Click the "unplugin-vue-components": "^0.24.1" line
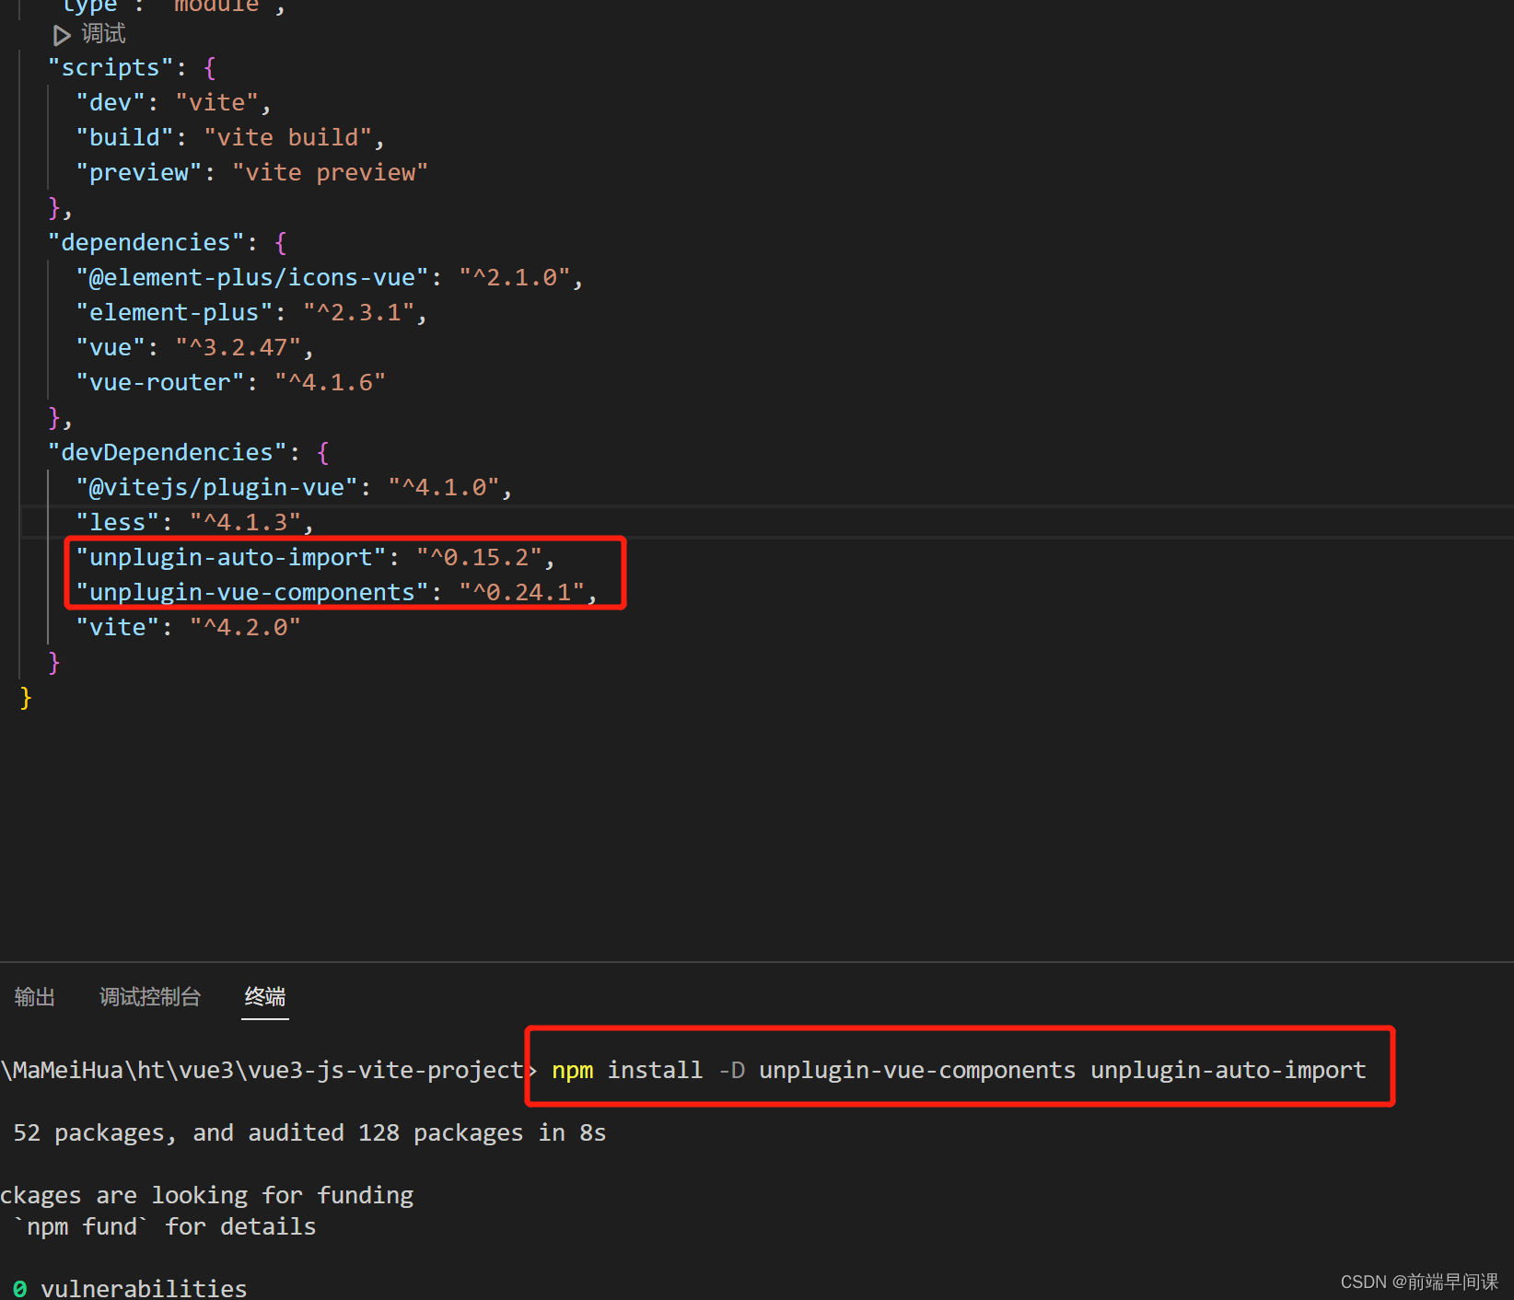This screenshot has width=1514, height=1300. coord(337,593)
